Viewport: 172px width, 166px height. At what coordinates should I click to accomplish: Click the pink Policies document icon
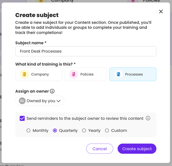tap(74, 74)
